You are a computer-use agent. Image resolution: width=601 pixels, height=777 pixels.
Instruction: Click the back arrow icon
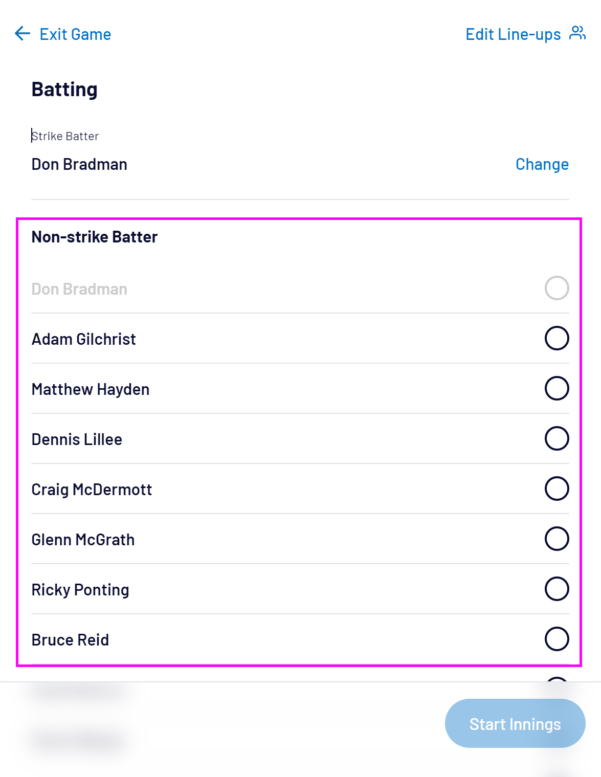(23, 34)
